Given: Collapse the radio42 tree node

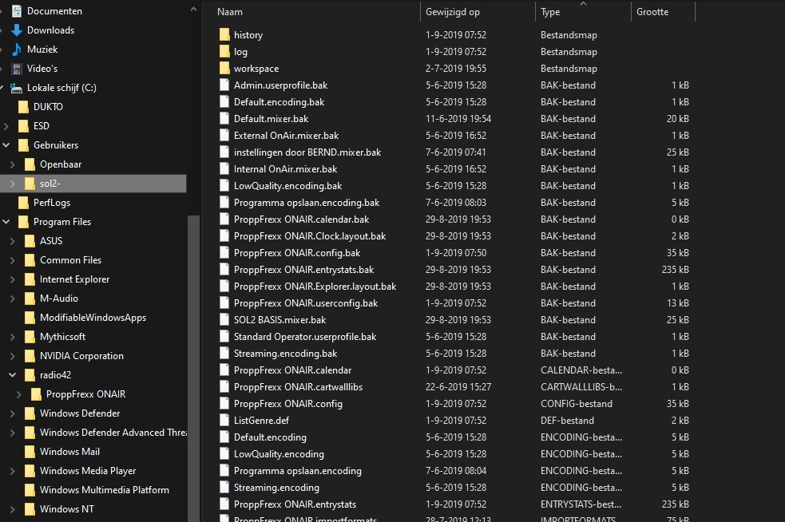Looking at the screenshot, I should (x=13, y=375).
